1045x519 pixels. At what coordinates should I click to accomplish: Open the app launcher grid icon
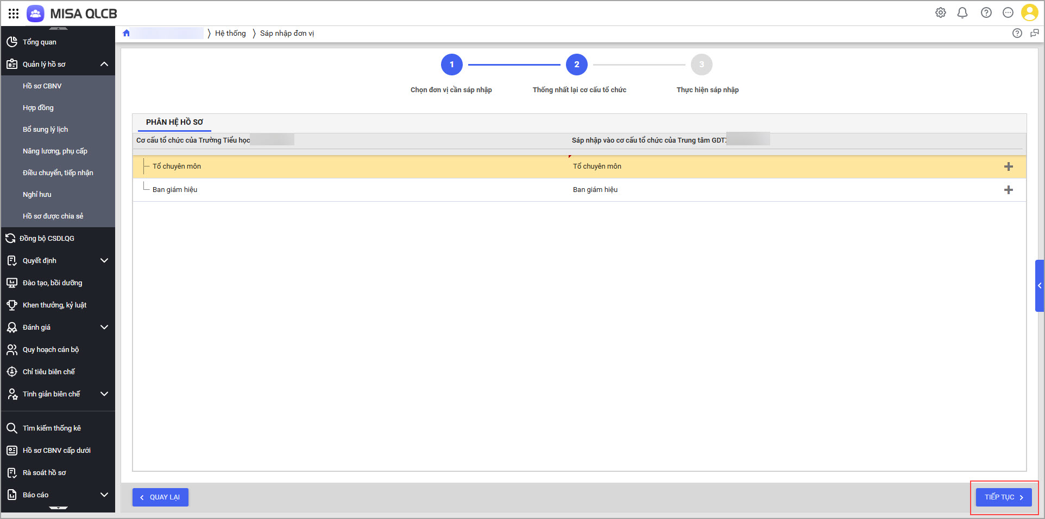point(14,14)
